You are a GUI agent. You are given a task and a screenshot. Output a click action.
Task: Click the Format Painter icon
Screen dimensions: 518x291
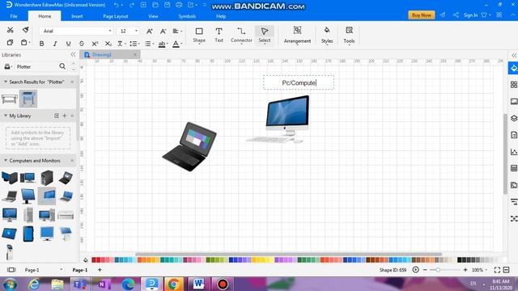[25, 30]
